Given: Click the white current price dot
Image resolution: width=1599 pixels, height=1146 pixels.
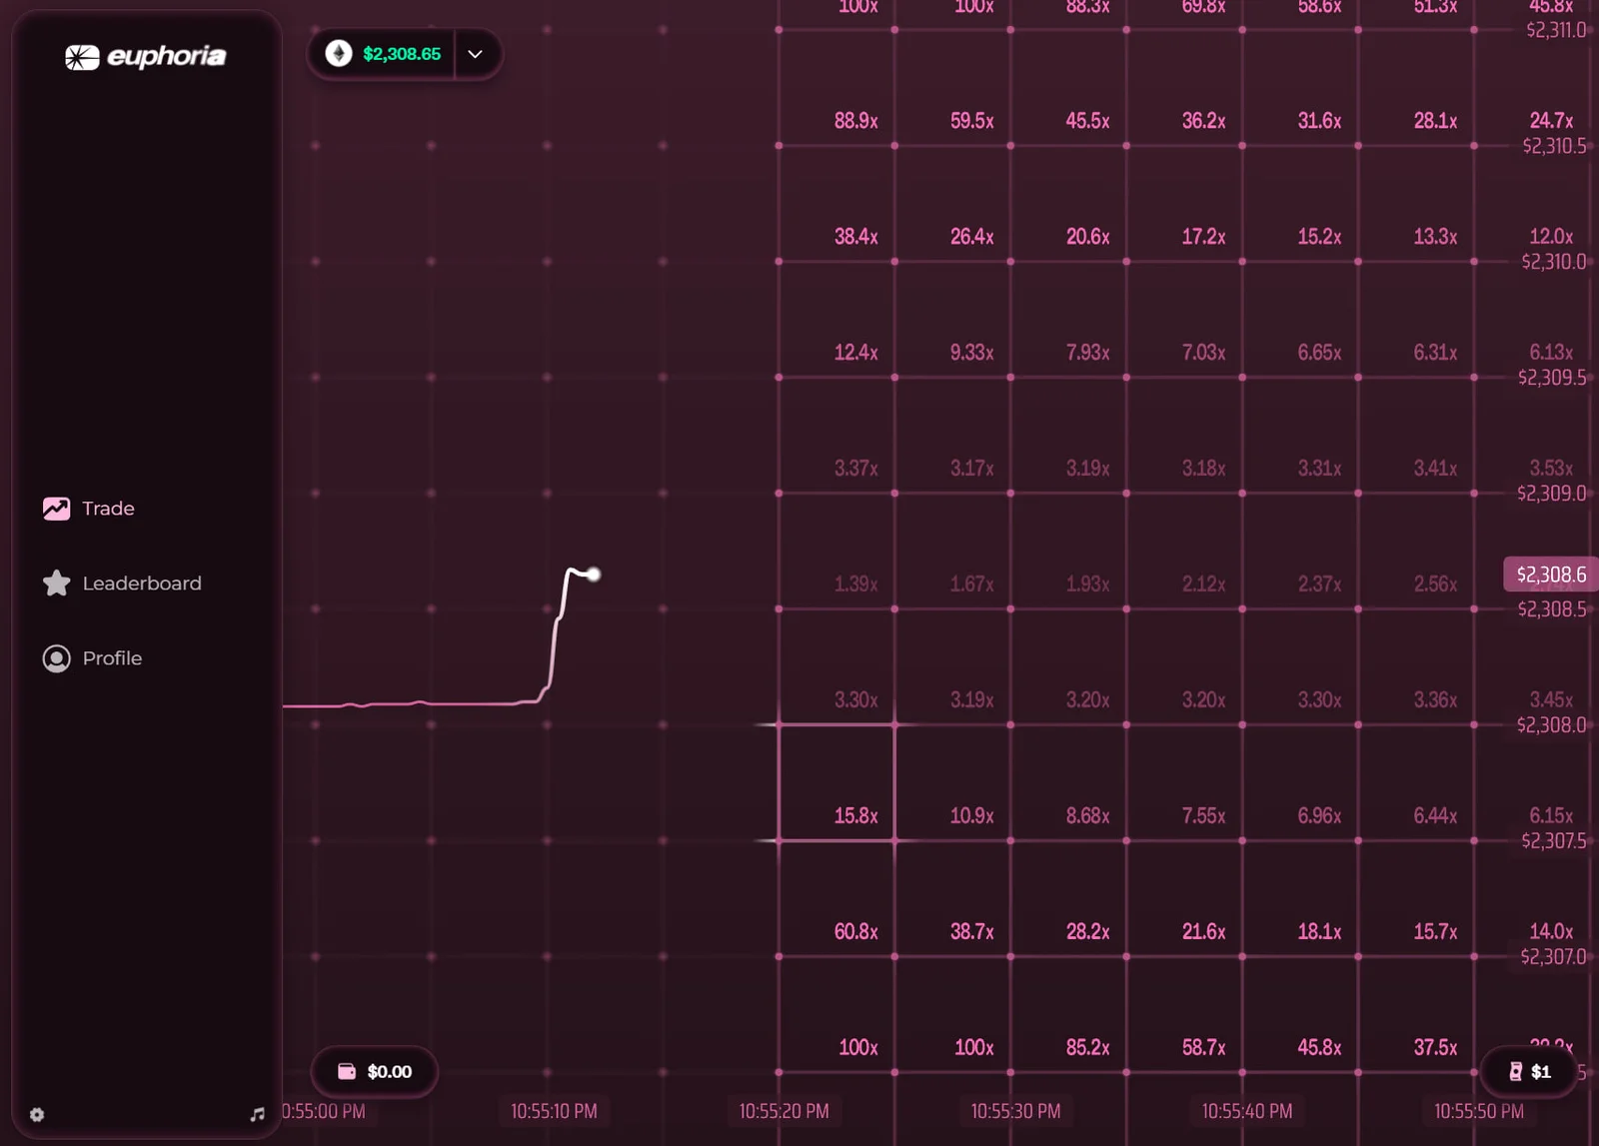Looking at the screenshot, I should [x=594, y=574].
